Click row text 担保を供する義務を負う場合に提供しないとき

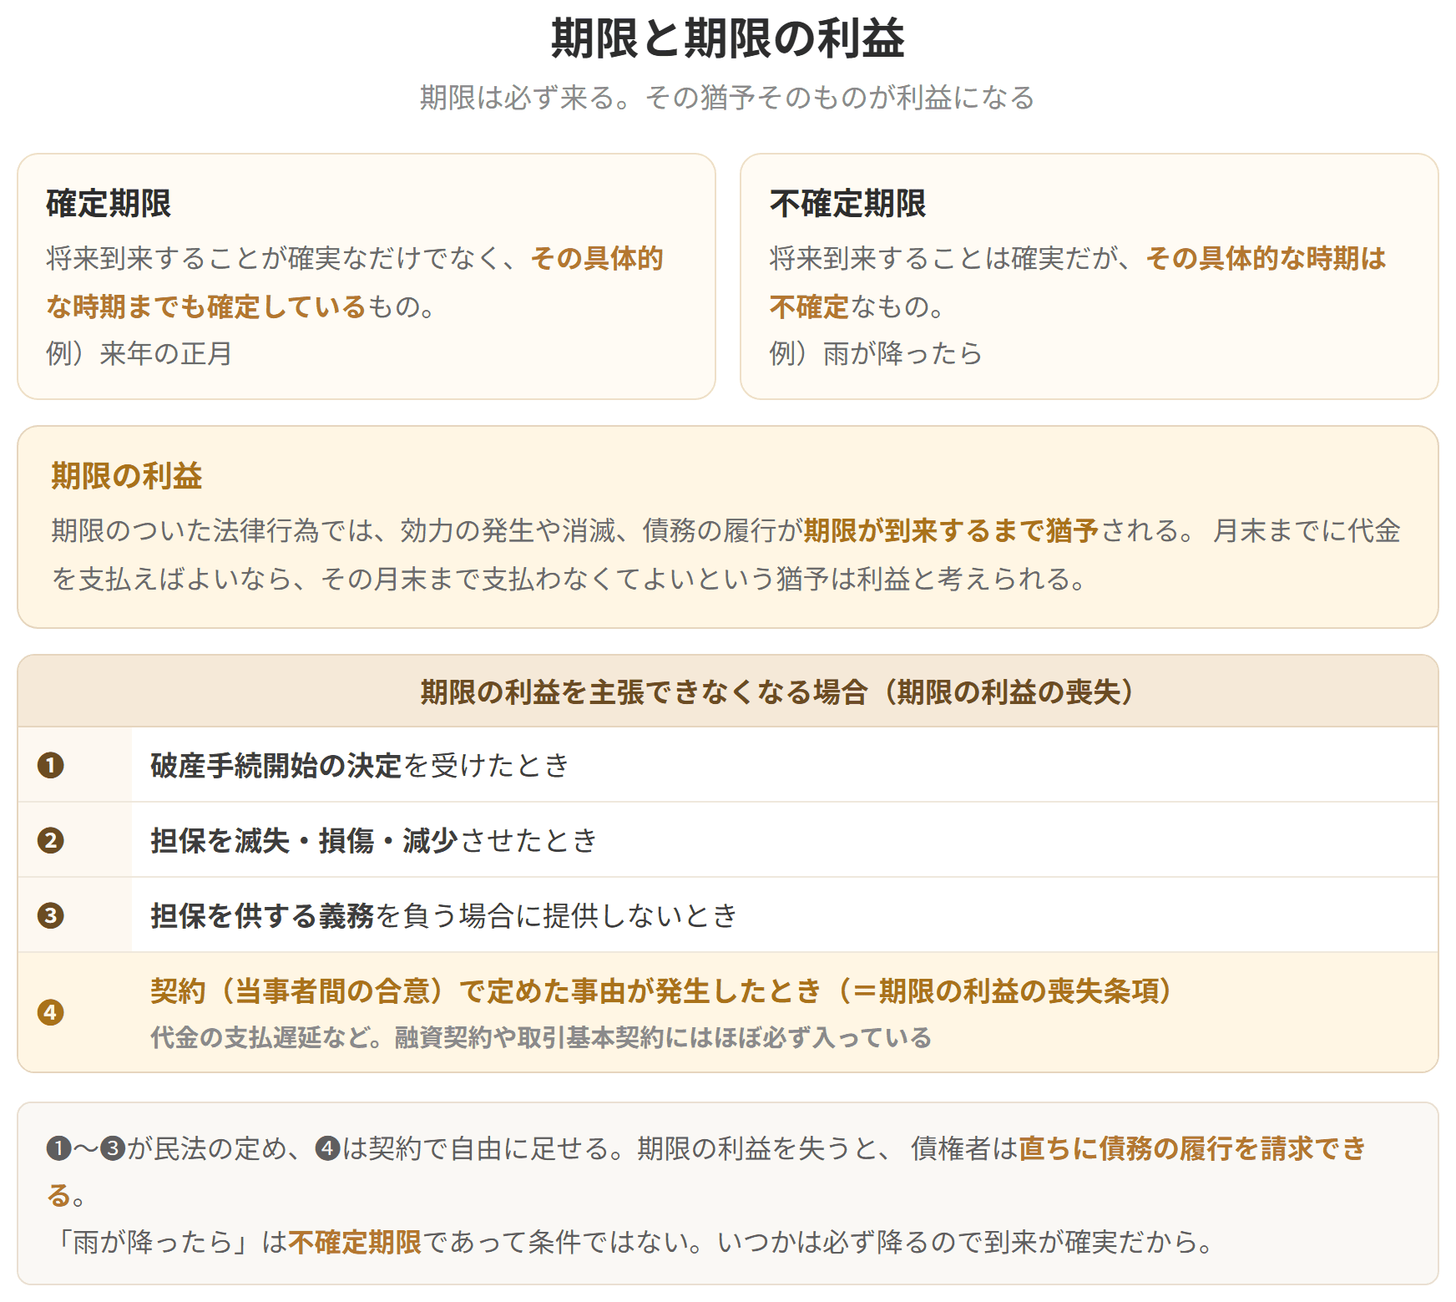coord(444,915)
